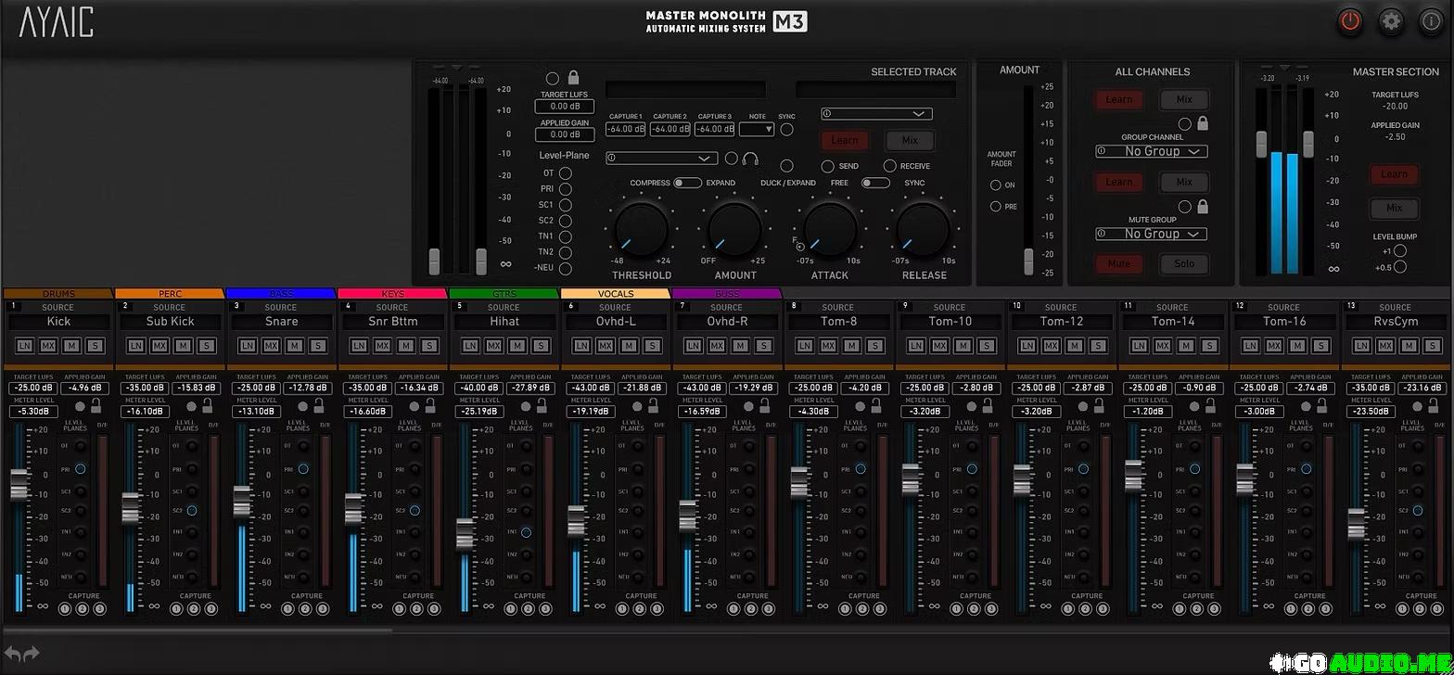Click the Learn button in Master Section
Image resolution: width=1454 pixels, height=675 pixels.
tap(1394, 174)
